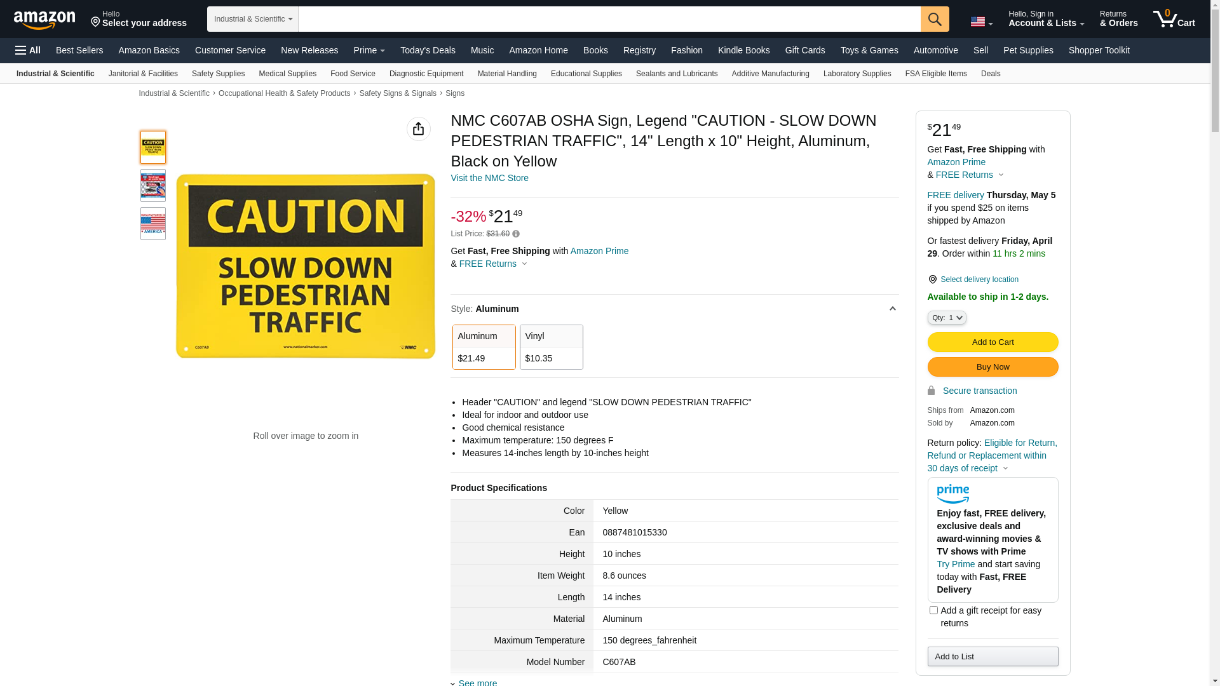Click the Amazon logo
1220x686 pixels.
44,20
